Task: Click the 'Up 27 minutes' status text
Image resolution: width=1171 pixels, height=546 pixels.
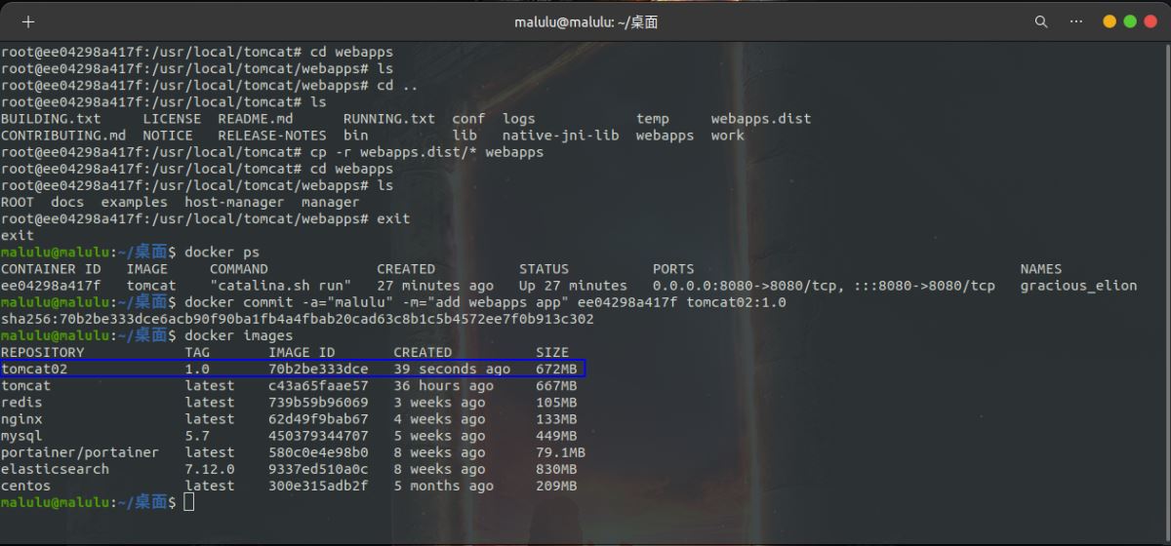Action: click(x=573, y=285)
